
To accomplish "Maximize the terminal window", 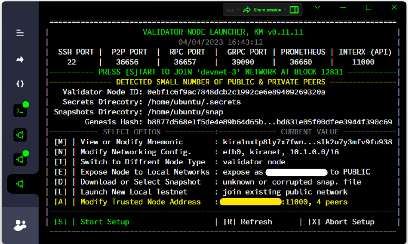I will pos(368,8).
